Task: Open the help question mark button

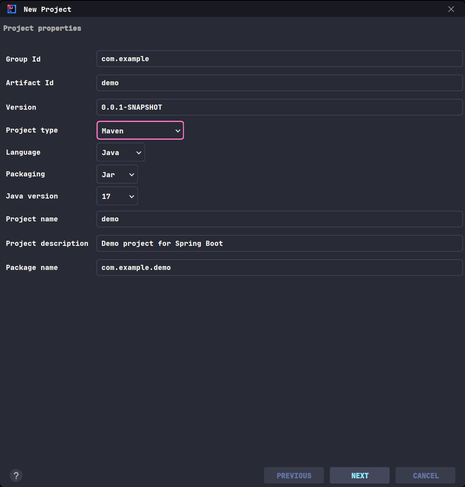Action: click(16, 476)
